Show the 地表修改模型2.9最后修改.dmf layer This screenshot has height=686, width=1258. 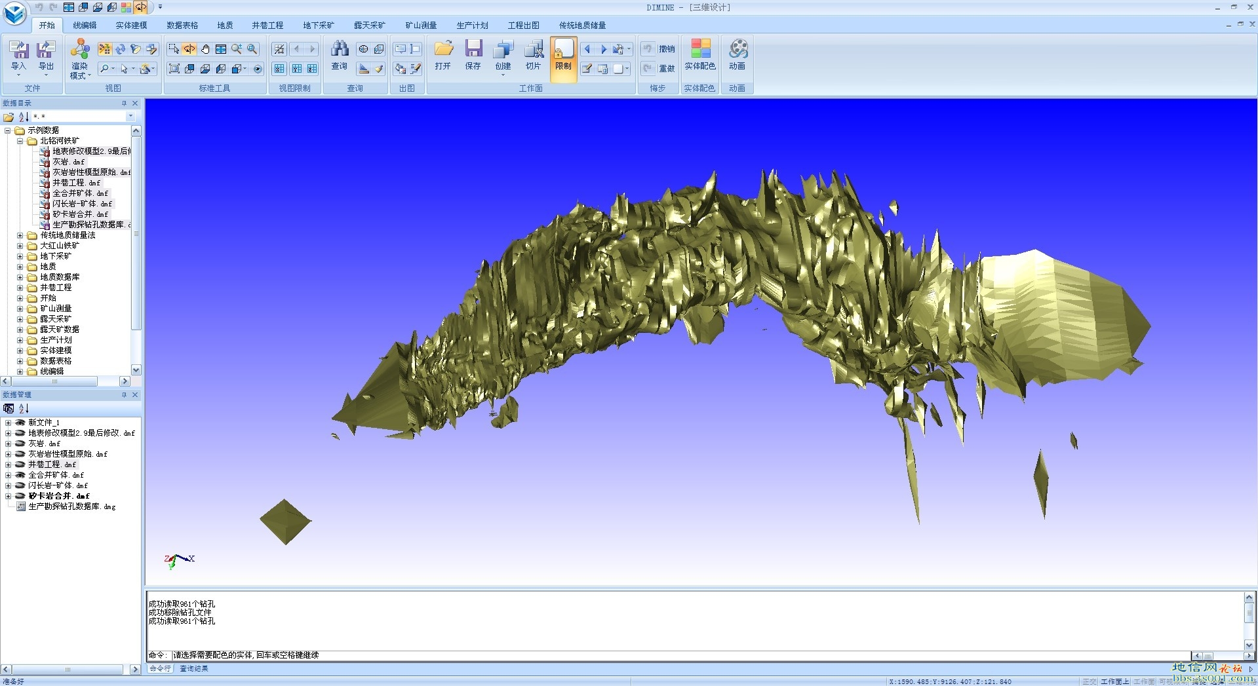(x=20, y=433)
